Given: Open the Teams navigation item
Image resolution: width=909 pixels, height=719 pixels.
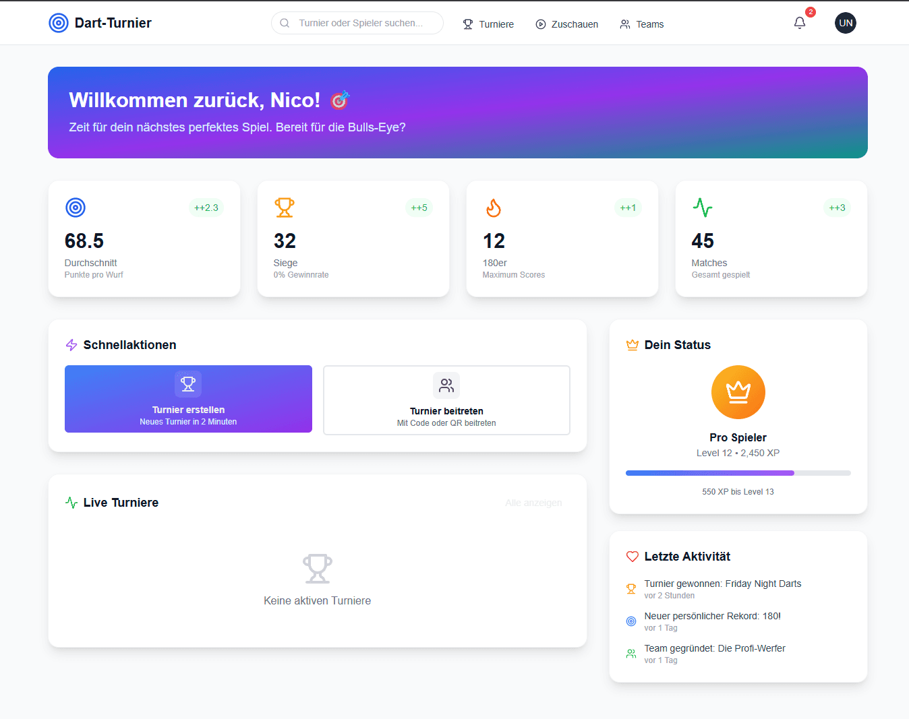Looking at the screenshot, I should (641, 24).
